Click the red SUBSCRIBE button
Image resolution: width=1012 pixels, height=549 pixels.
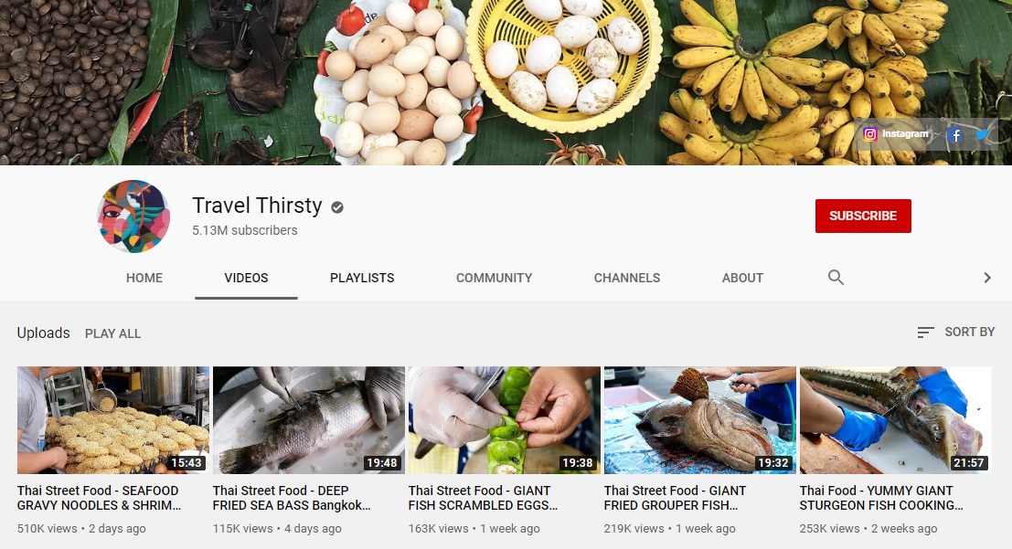tap(863, 216)
